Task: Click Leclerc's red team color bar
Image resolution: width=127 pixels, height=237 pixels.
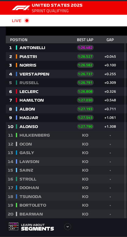Action: 16,91
